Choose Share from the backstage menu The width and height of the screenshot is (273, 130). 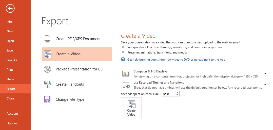(x=10, y=79)
